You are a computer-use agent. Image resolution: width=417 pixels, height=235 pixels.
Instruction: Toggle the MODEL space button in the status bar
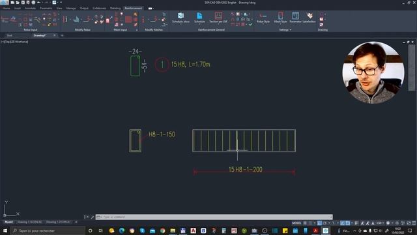point(296,223)
